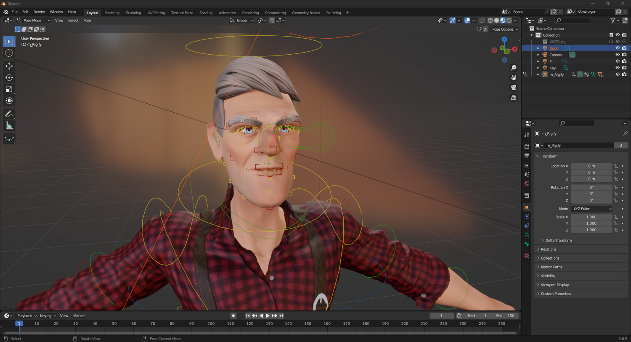Open the Keying popover in timeline

pyautogui.click(x=48, y=315)
